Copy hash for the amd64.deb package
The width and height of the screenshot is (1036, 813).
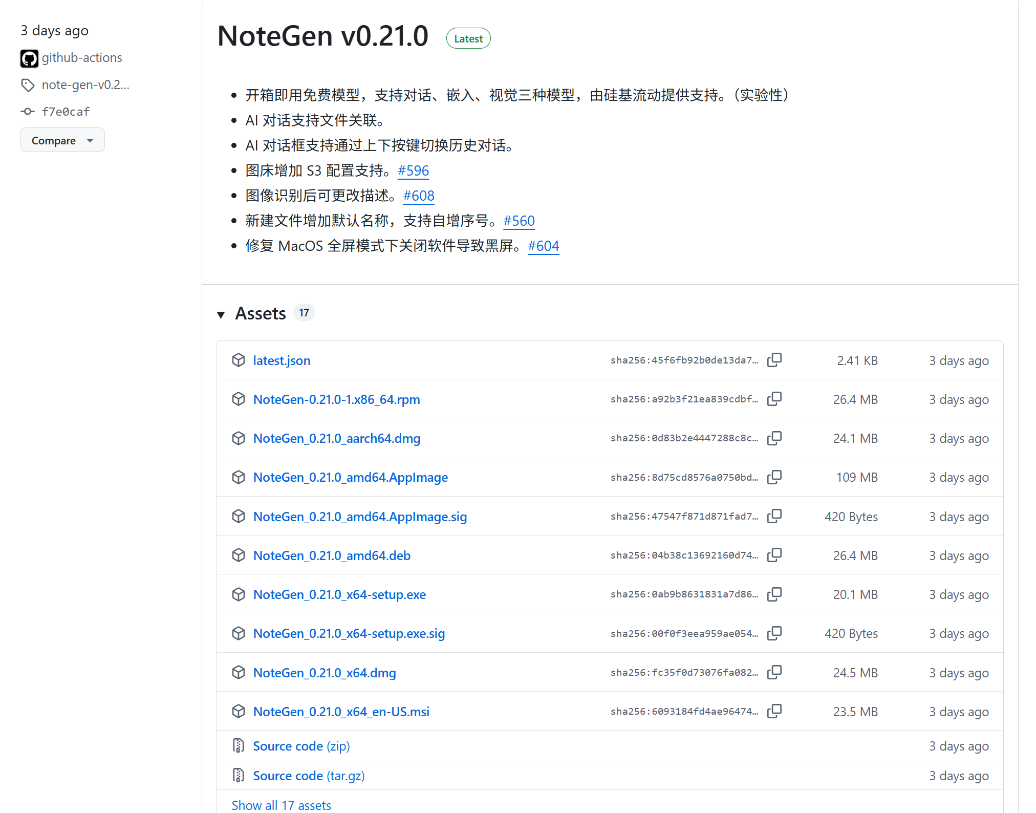point(774,555)
